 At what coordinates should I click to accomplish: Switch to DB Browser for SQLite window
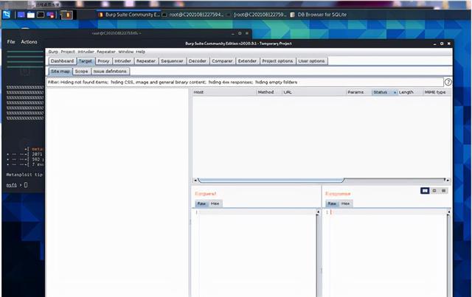318,15
